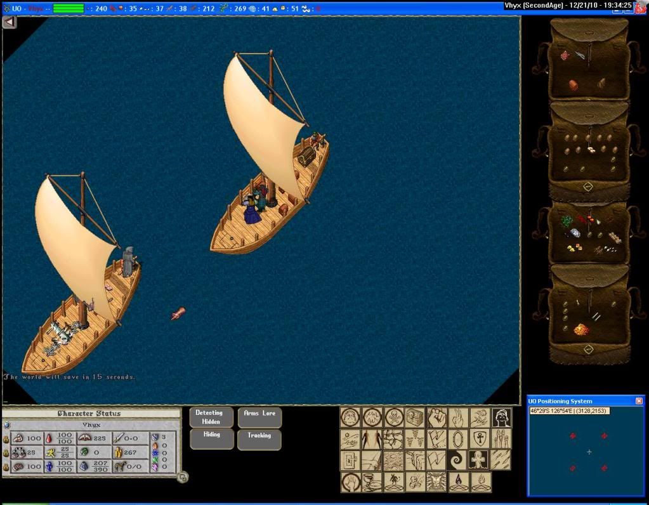Use the Tracking skill button
This screenshot has width=649, height=505.
click(x=259, y=440)
